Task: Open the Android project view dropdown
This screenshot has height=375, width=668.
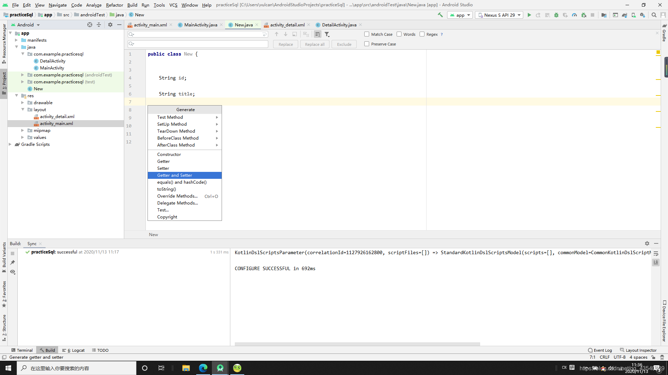Action: pos(26,25)
